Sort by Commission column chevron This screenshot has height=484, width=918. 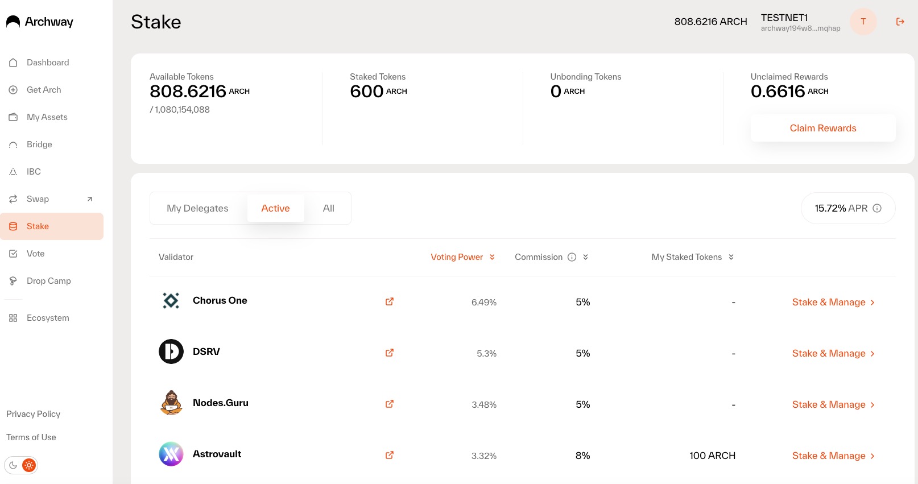pos(585,257)
